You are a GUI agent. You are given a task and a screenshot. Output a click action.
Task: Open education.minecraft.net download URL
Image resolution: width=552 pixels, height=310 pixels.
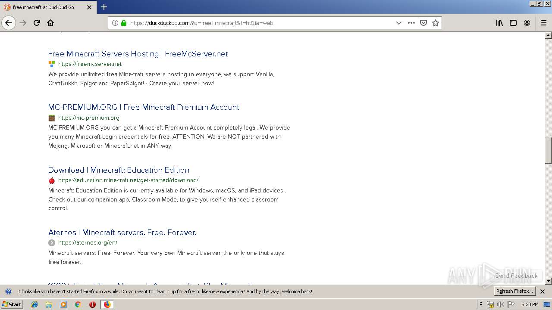[128, 180]
